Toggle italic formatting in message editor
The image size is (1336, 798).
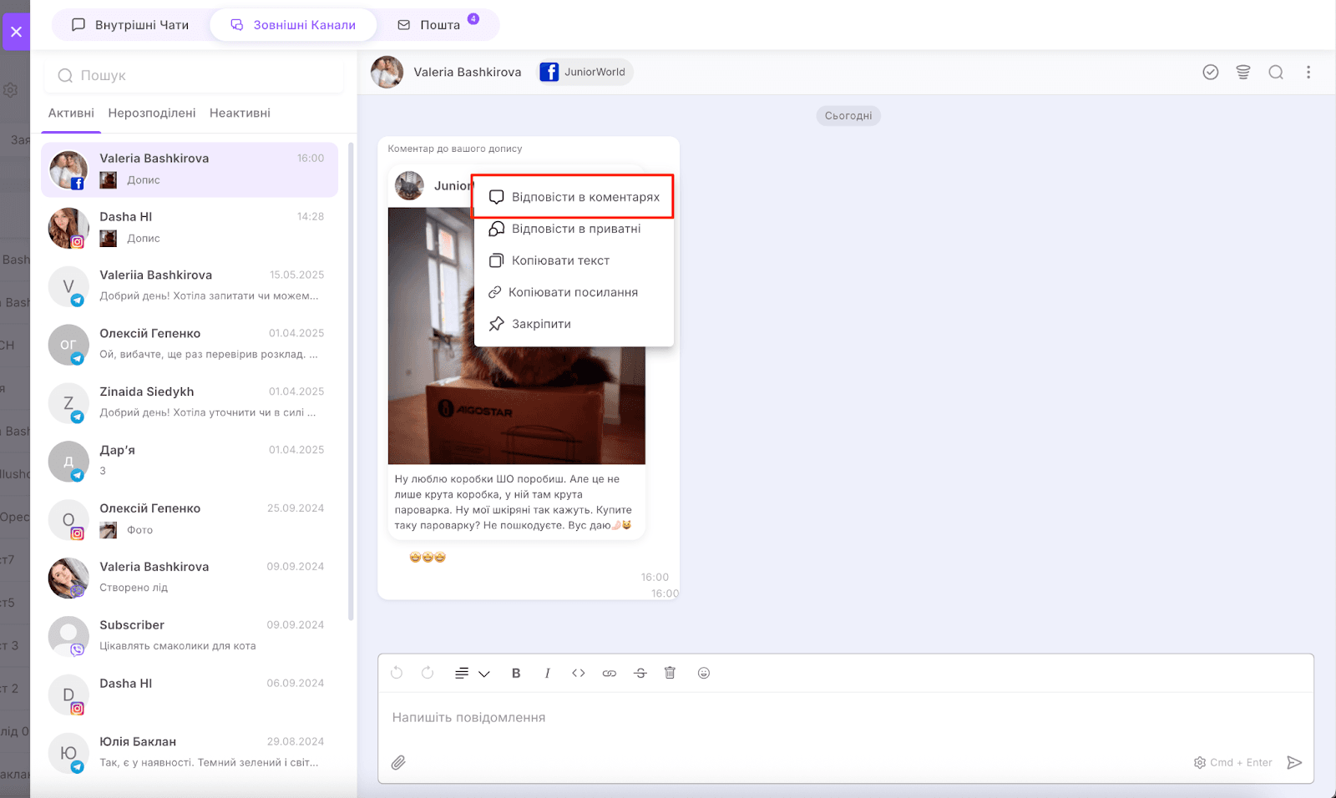[x=547, y=673]
